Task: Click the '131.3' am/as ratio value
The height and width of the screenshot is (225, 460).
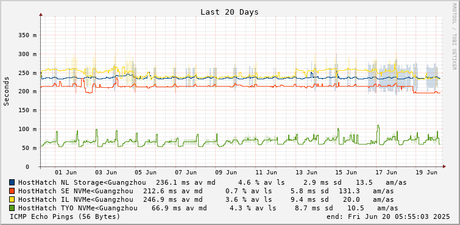Action: click(x=349, y=191)
